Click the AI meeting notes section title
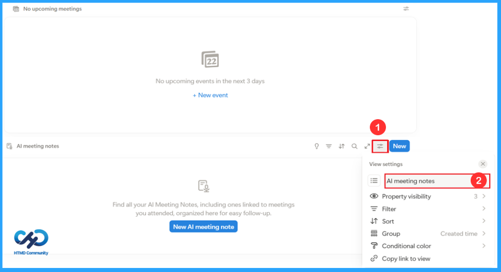The image size is (501, 272). coord(38,146)
